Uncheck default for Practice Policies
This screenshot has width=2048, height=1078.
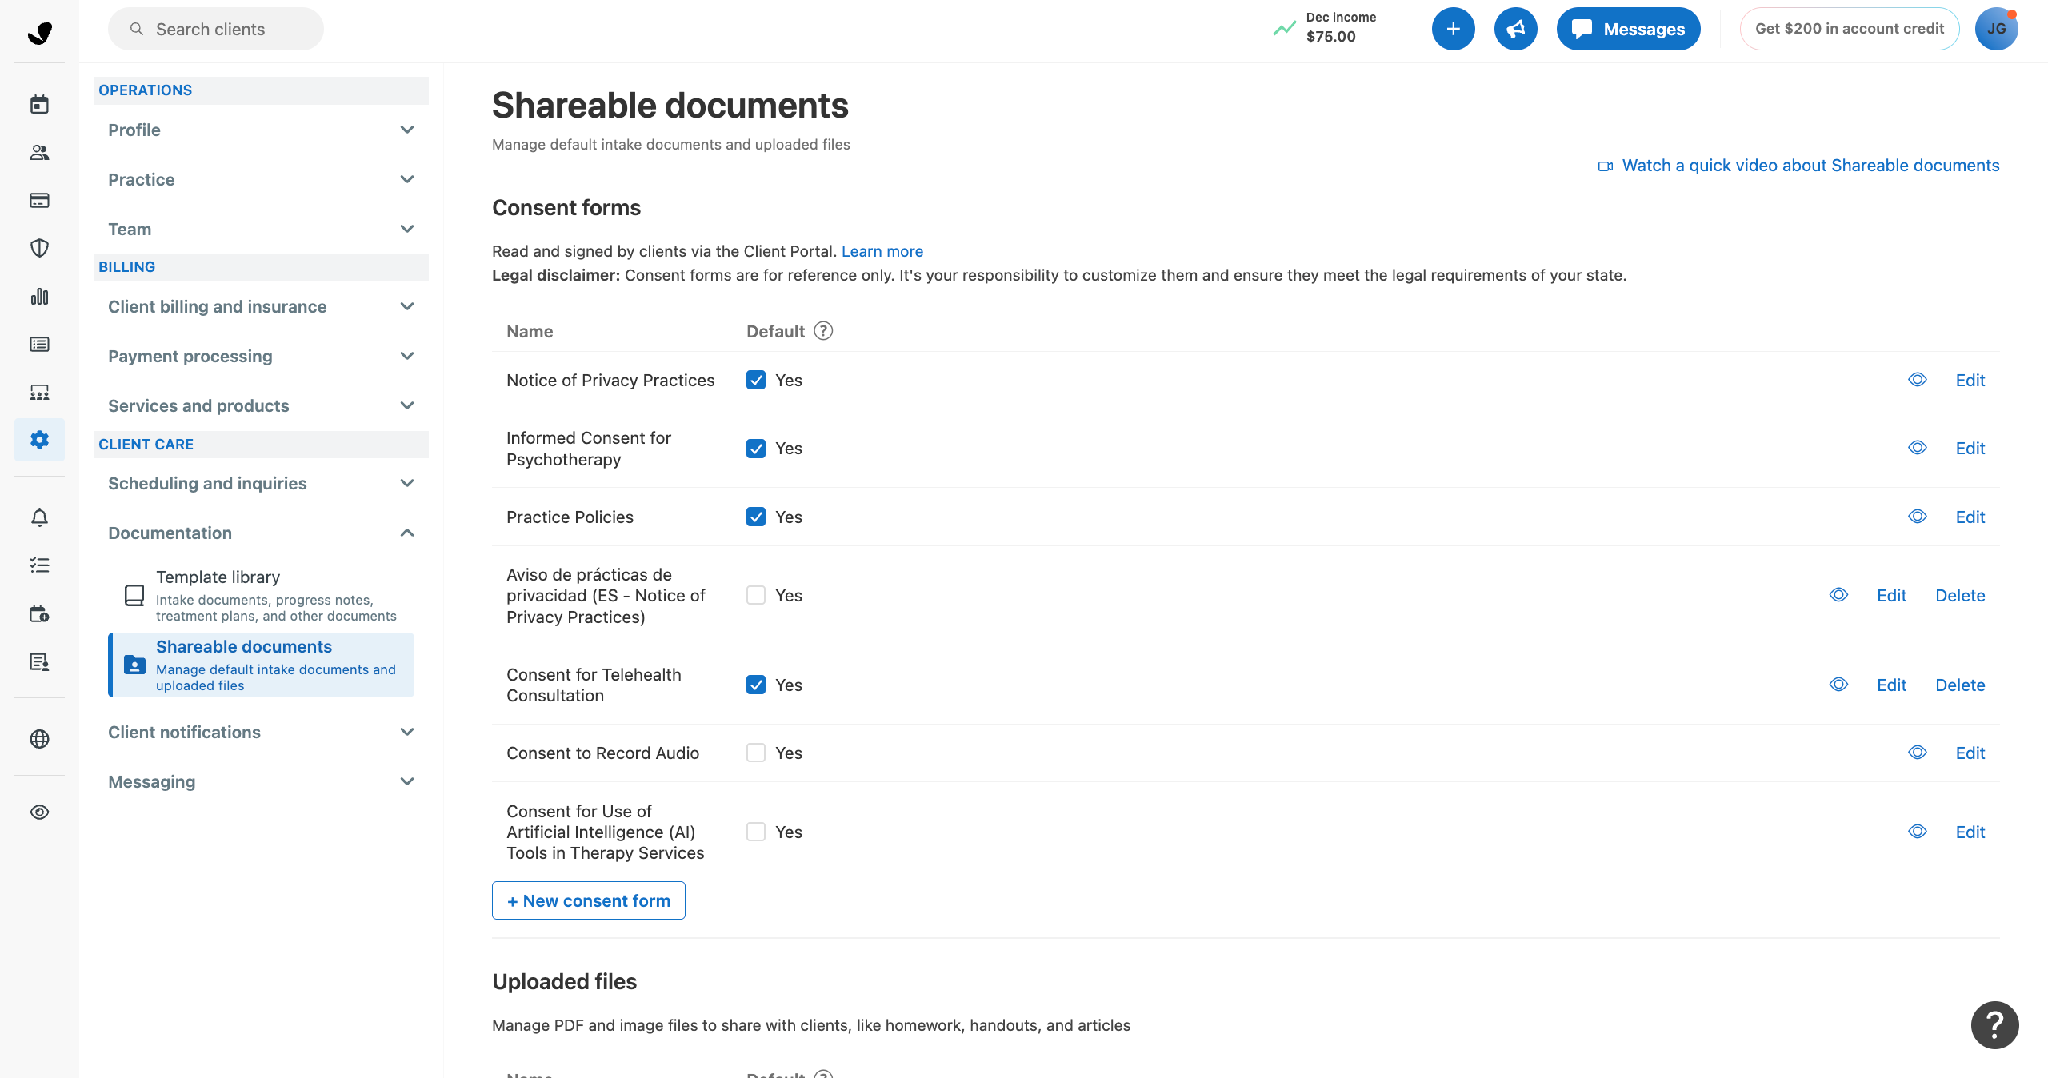(755, 517)
